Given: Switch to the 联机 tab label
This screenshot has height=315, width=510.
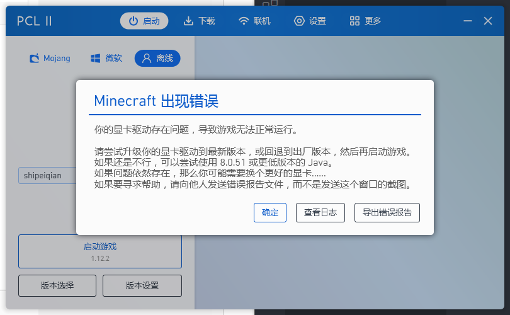Looking at the screenshot, I should tap(262, 21).
